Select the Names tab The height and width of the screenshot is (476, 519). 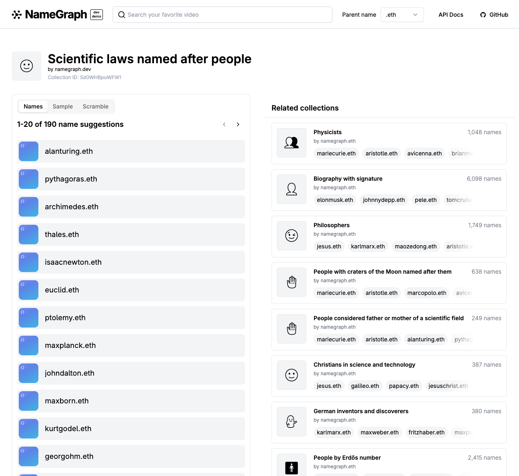tap(33, 106)
